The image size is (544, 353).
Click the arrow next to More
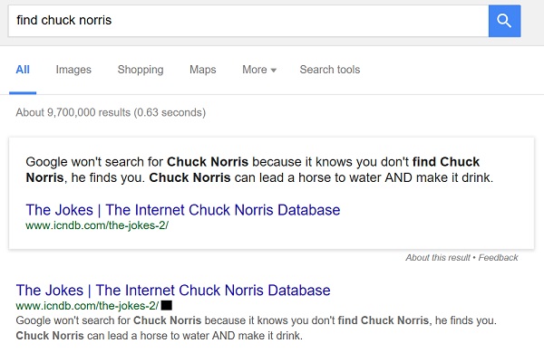[274, 71]
